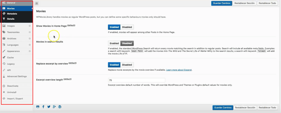Expand the Languages section square indicator
Screen dimensions: 281x113
tap(30, 45)
